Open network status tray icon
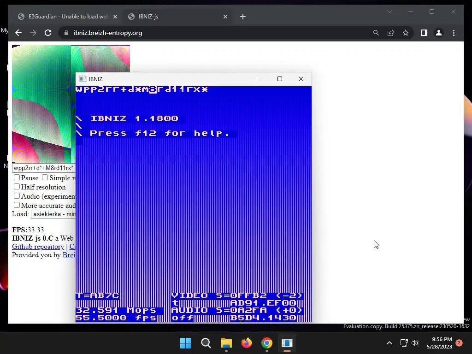The image size is (472, 354). coord(404,343)
